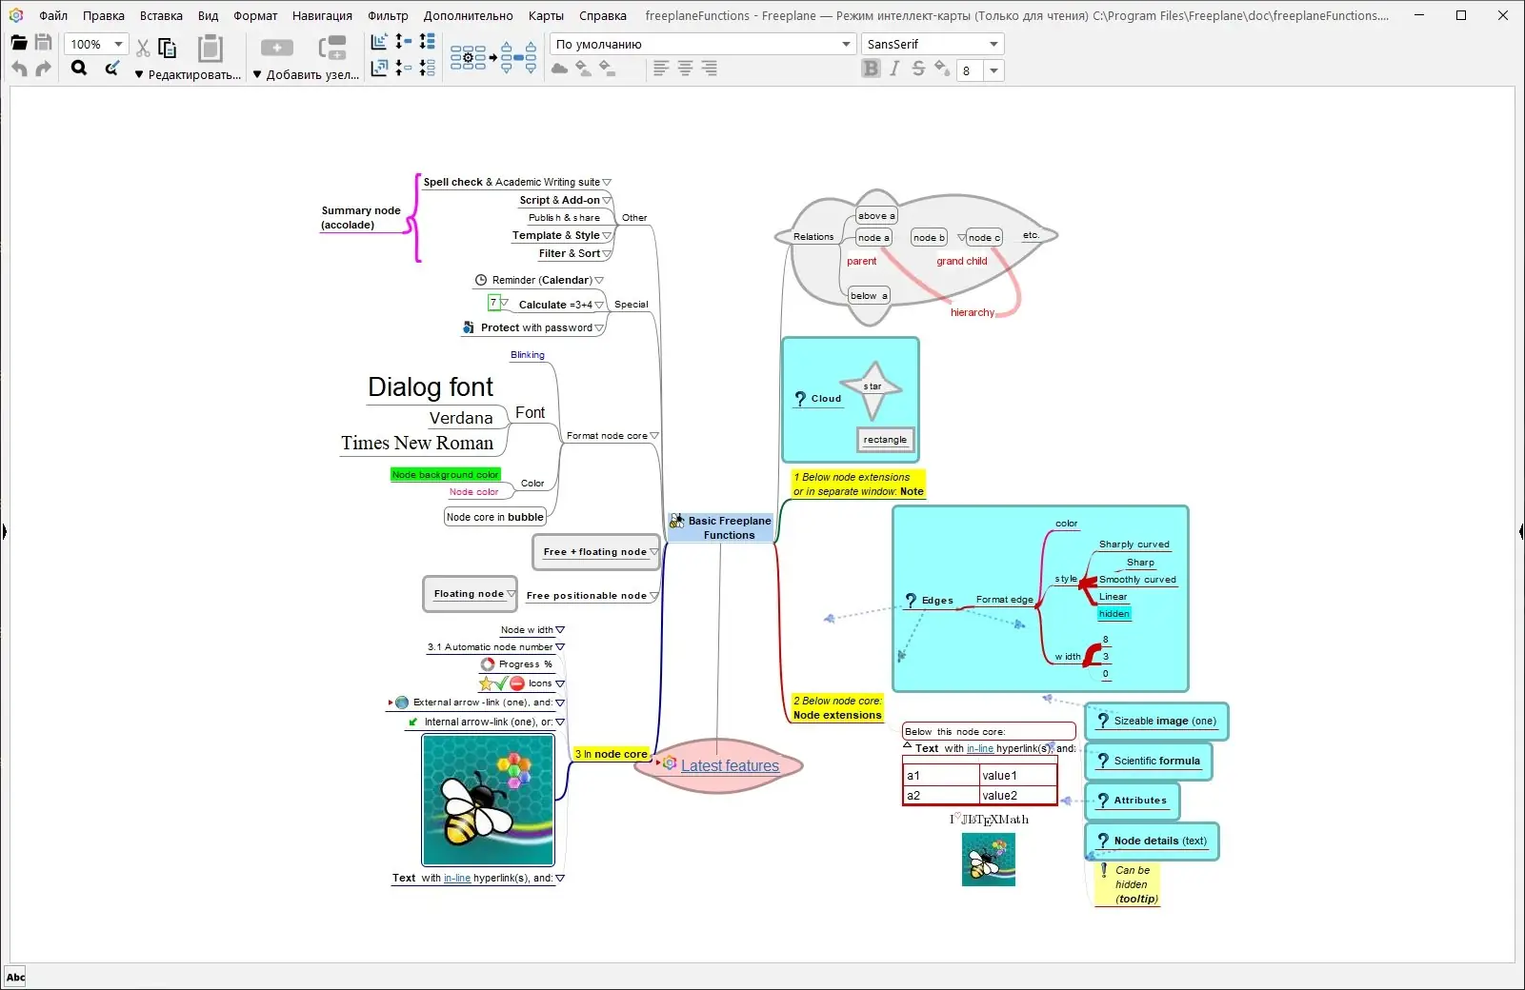Viewport: 1525px width, 990px height.
Task: Click the add cloud icon
Action: [560, 69]
